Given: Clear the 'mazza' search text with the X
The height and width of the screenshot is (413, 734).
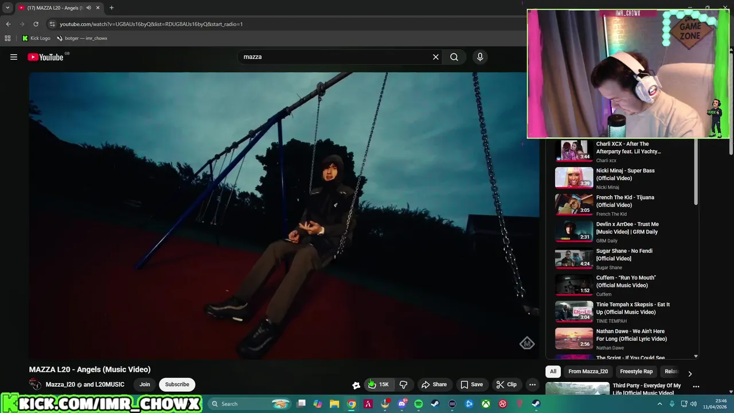Looking at the screenshot, I should (436, 57).
